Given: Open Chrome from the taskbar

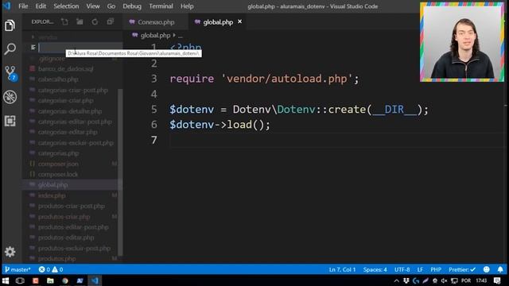Looking at the screenshot, I should 65,280.
